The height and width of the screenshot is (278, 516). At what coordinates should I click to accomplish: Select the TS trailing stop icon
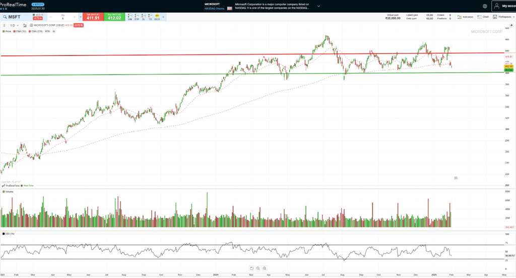[x=150, y=17]
